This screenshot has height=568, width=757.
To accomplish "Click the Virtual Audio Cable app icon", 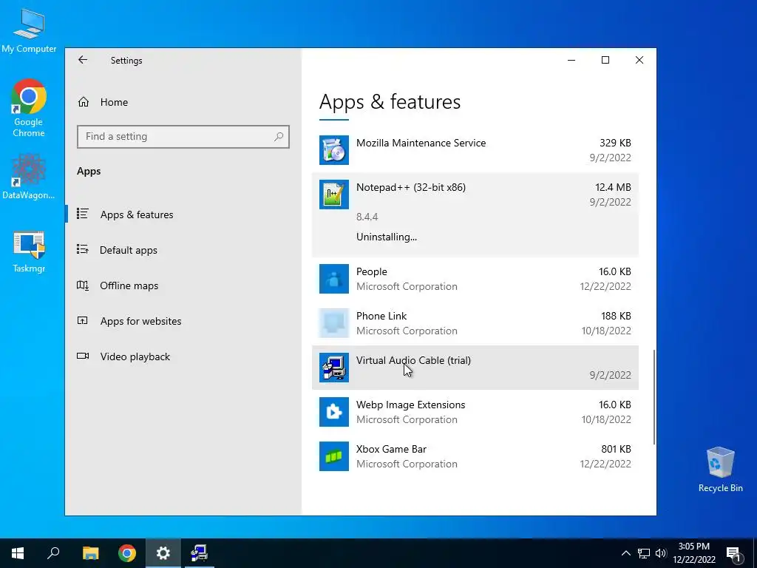I will click(x=334, y=368).
